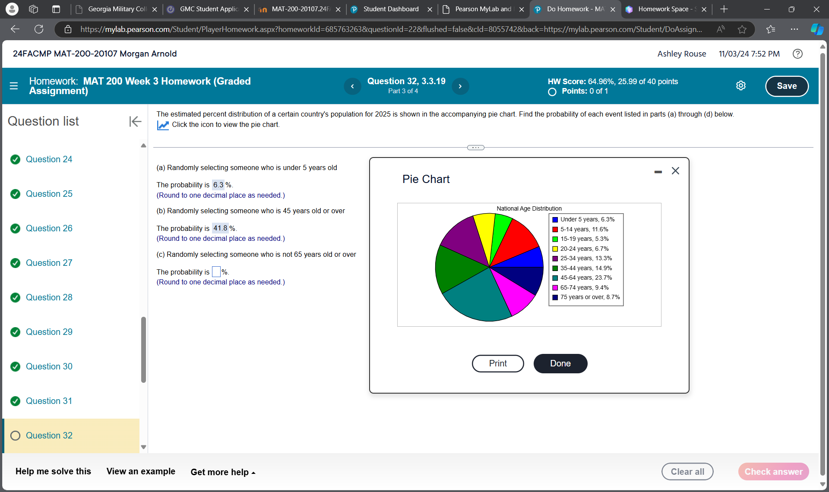Viewport: 829px width, 492px height.
Task: Switch to the Pearson MyLab tab
Action: click(x=483, y=9)
